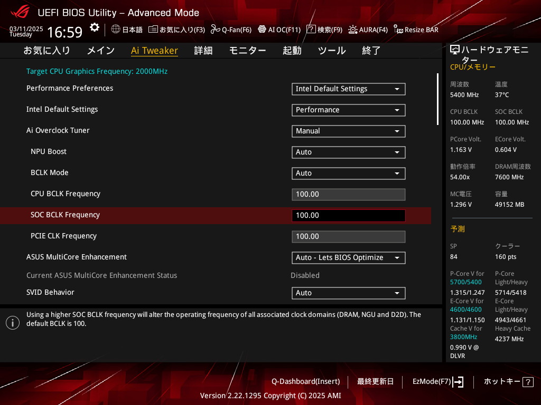Click the info icon beside help text

[x=13, y=323]
